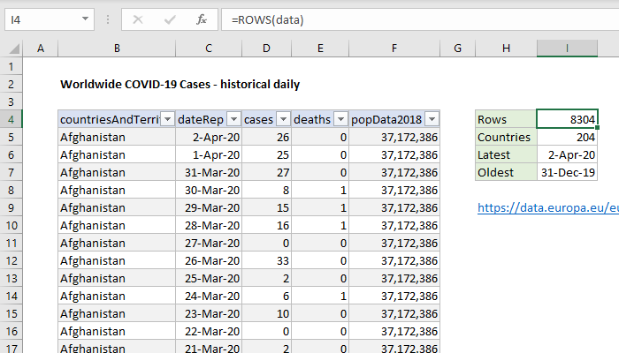Select column F header
The height and width of the screenshot is (353, 619).
(394, 48)
